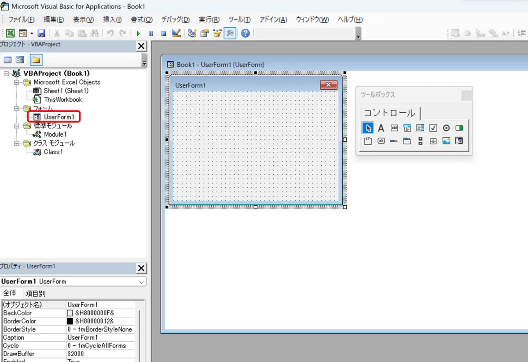The height and width of the screenshot is (362, 528).
Task: Select Module1 in the project tree
Action: tap(55, 135)
